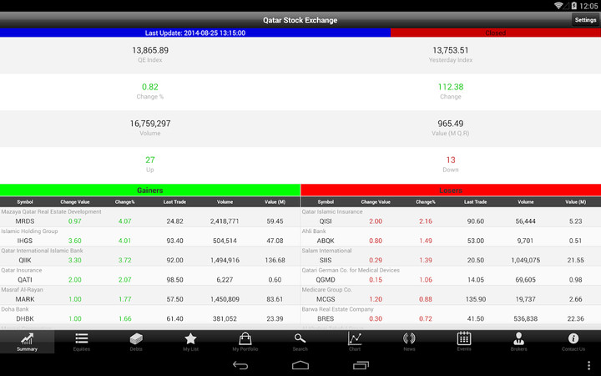Sort gainers by Symbol column header
Image resolution: width=601 pixels, height=376 pixels.
coord(25,202)
